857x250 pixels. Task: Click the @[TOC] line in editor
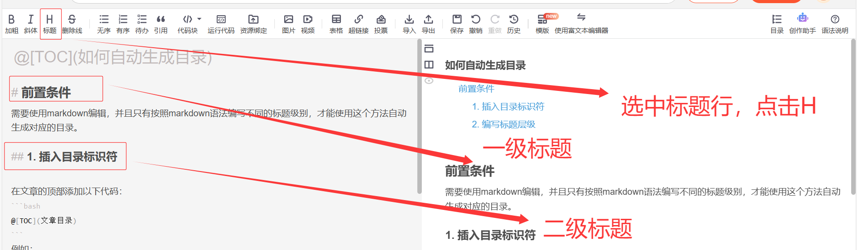(113, 57)
